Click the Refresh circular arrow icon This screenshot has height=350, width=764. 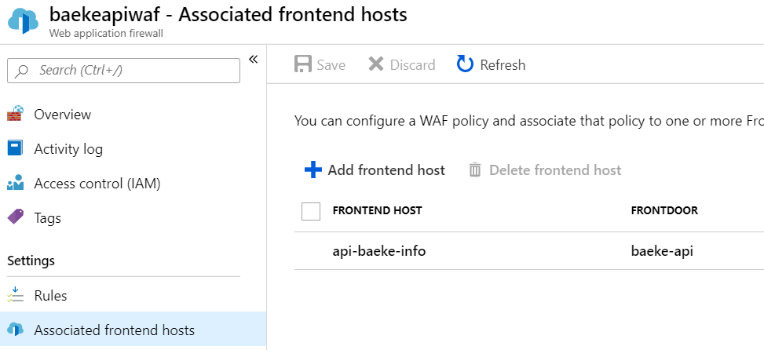coord(466,64)
